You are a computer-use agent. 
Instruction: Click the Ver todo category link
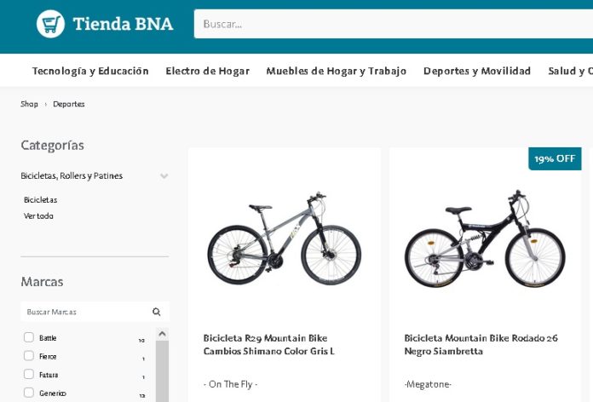point(38,216)
